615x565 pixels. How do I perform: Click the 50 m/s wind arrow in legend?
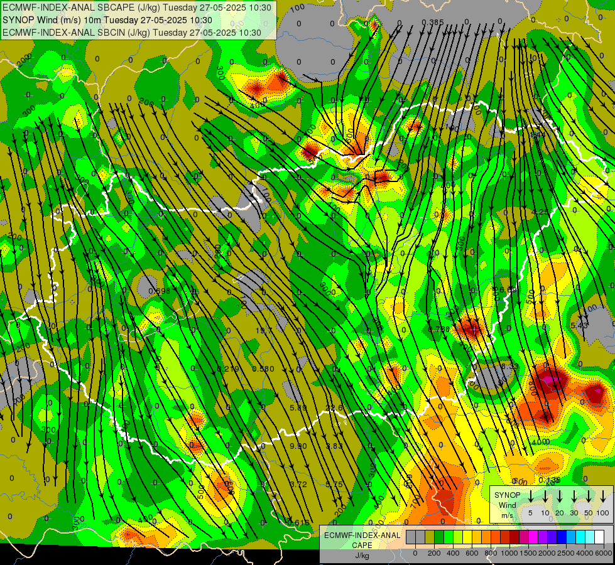click(x=589, y=497)
